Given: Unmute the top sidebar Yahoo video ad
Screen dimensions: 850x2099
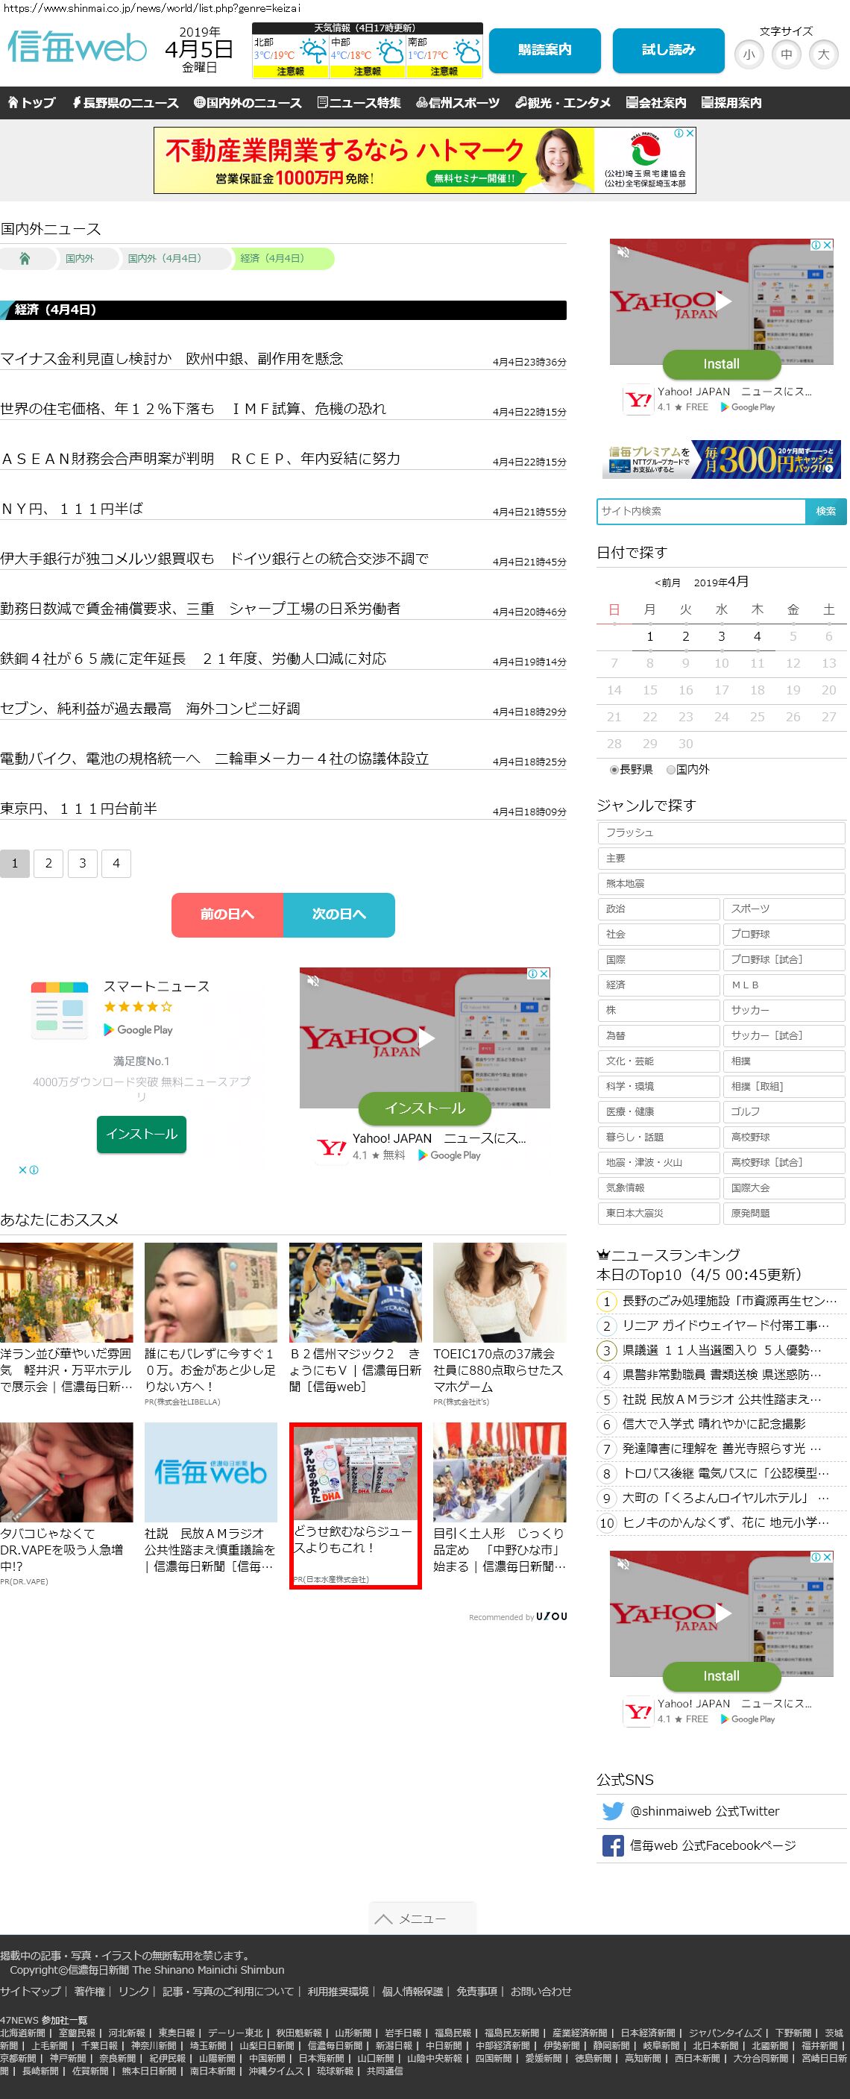Looking at the screenshot, I should [x=623, y=253].
